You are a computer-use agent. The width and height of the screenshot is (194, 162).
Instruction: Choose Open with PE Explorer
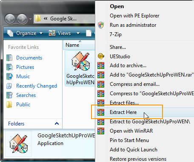134,16
